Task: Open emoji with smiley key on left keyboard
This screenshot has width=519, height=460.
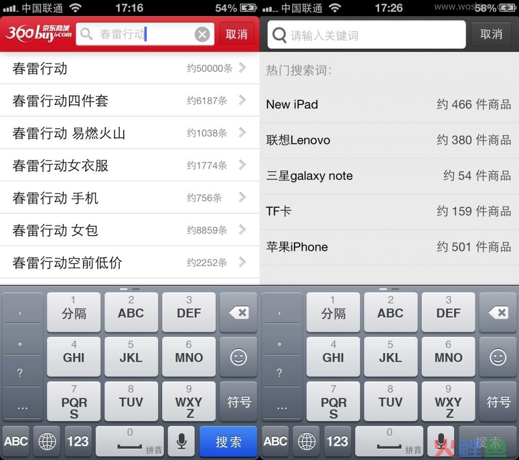Action: point(238,357)
